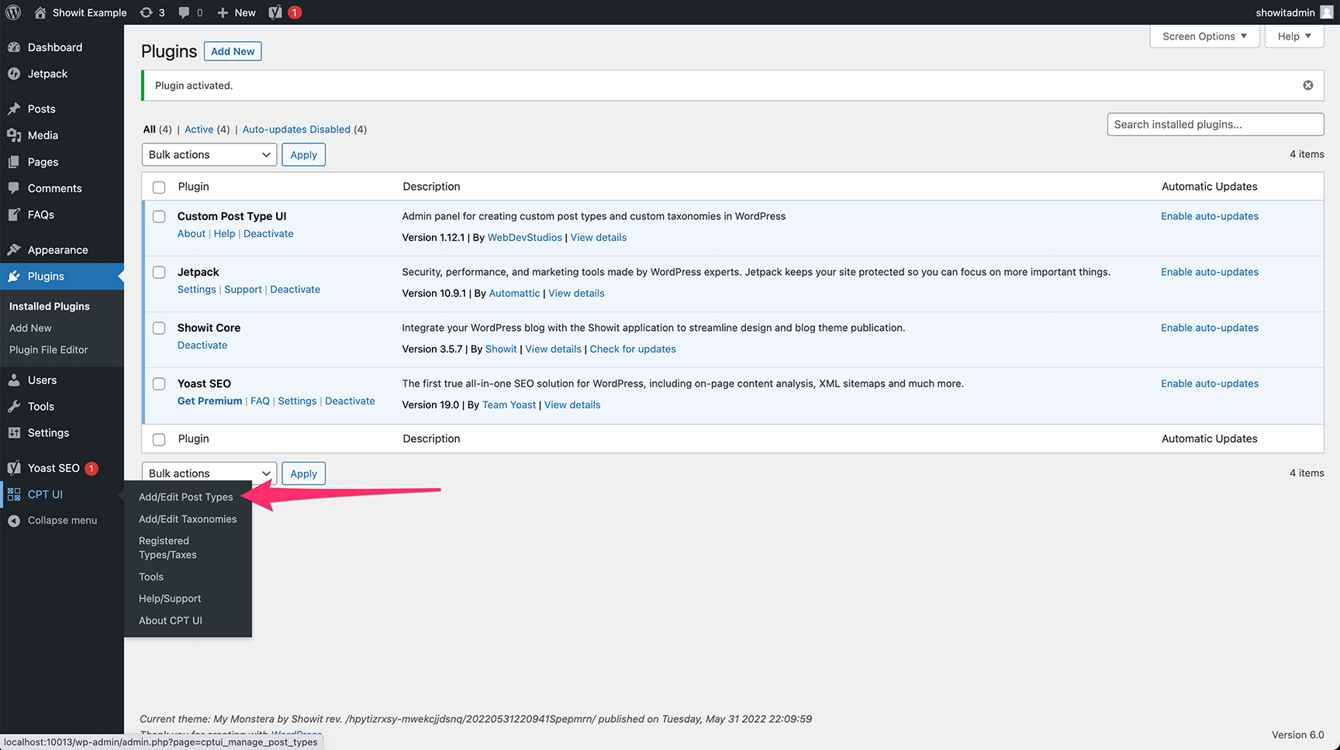
Task: Click the search installed plugins field
Action: pyautogui.click(x=1215, y=124)
